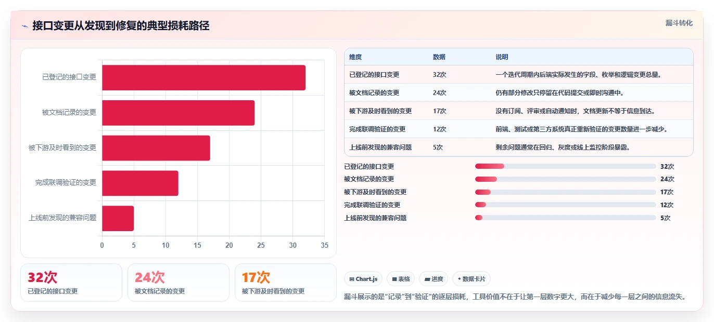Click the 已登记的接口变更 chart bar
This screenshot has width=714, height=322.
pos(203,78)
